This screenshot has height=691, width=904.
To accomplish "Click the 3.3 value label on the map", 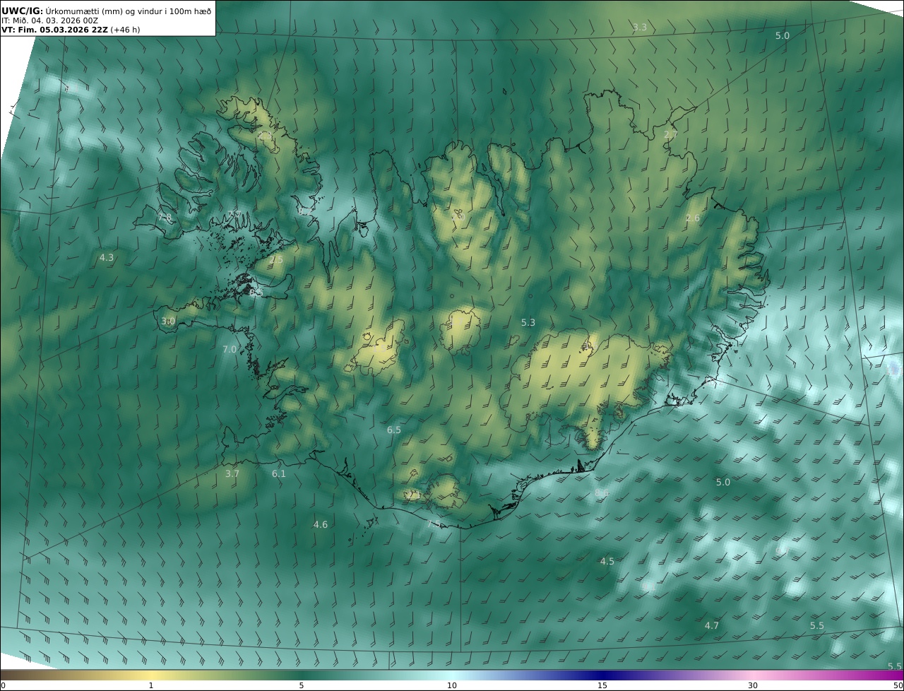I will [639, 28].
